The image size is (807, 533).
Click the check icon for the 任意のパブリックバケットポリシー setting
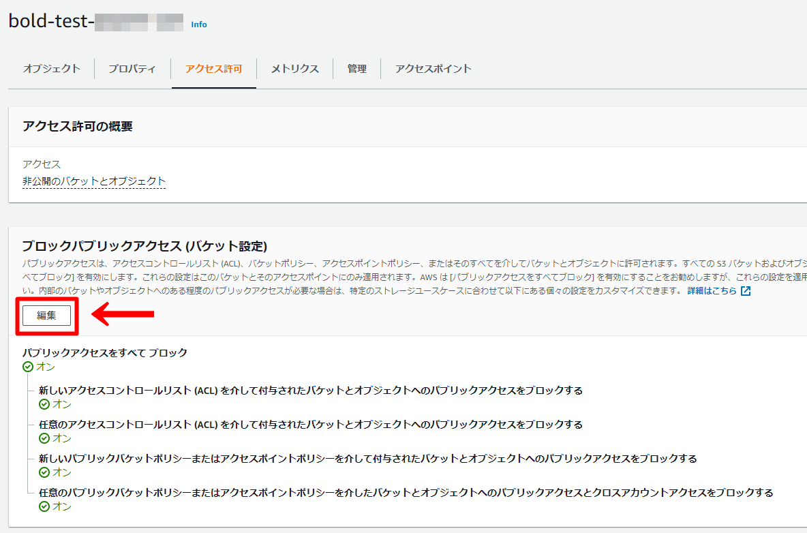click(44, 506)
